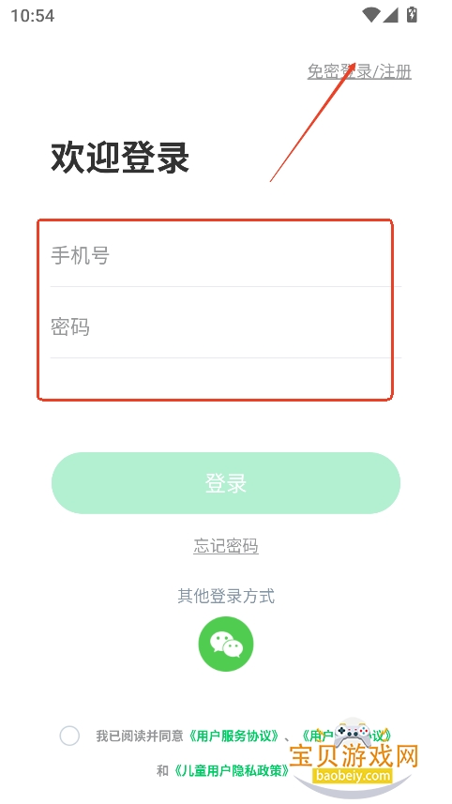Open the 《用户服务协议》 link
452x804 pixels.
point(234,736)
